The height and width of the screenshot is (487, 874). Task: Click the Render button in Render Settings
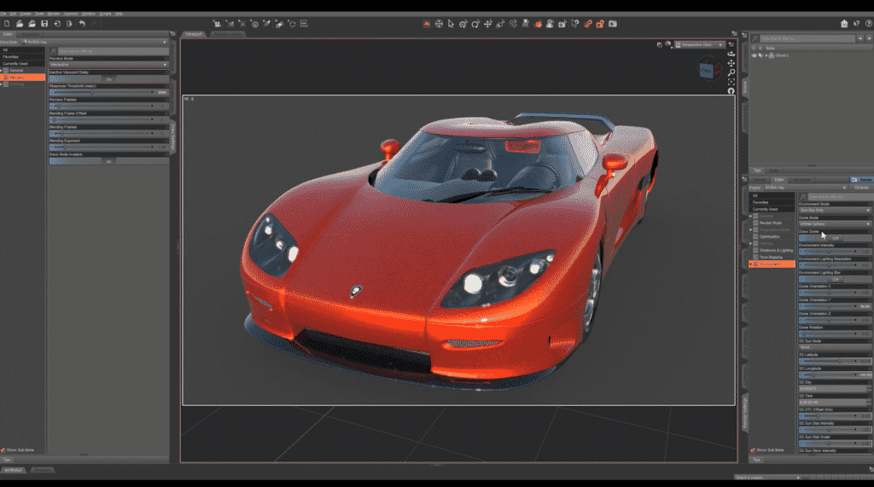pos(862,179)
